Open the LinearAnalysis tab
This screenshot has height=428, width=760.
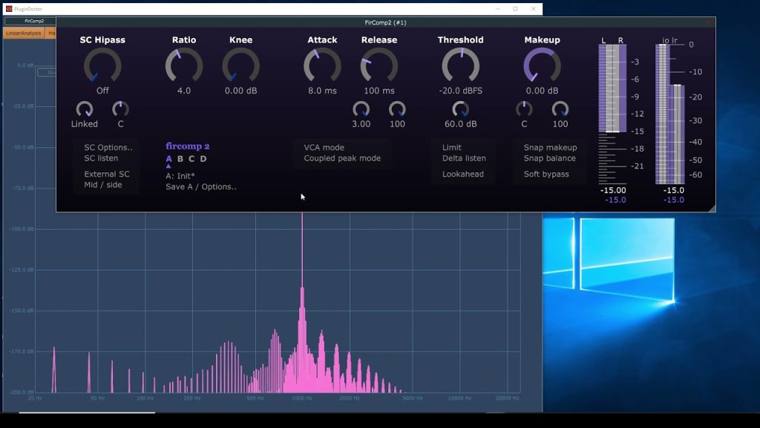[x=23, y=33]
